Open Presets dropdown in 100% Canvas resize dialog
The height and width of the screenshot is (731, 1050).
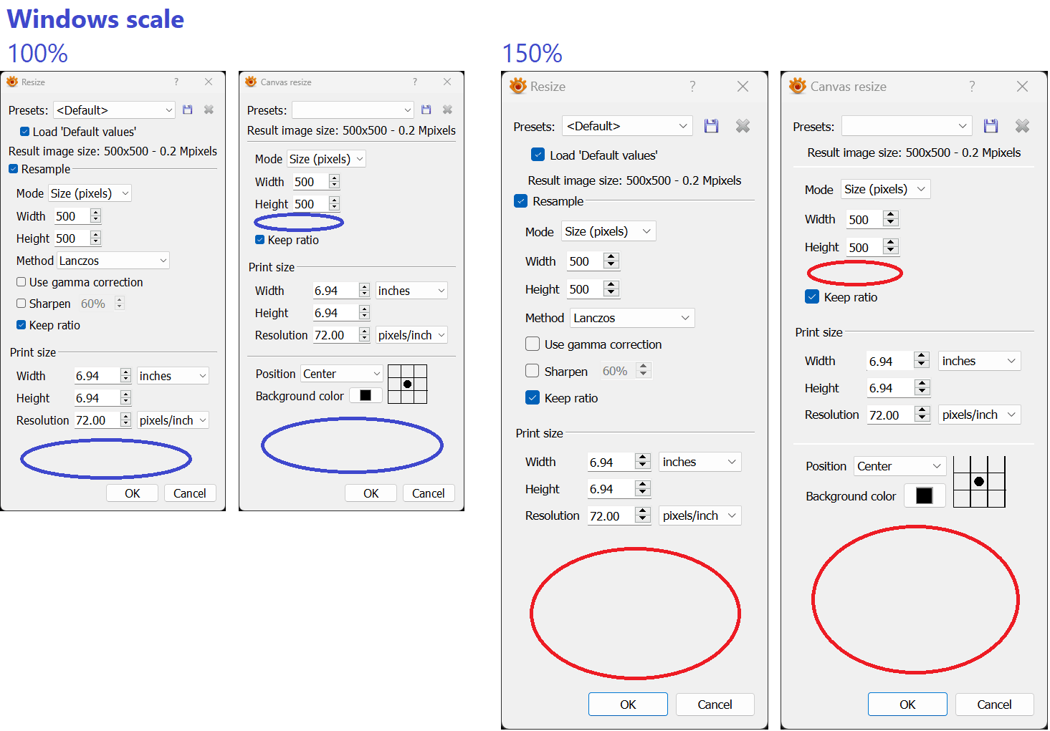click(353, 110)
